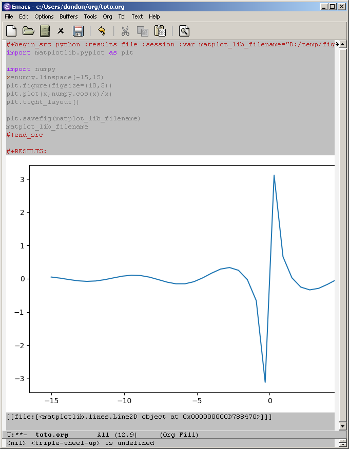Open the Options menu
Screen dimensions: 349x449
pos(44,16)
